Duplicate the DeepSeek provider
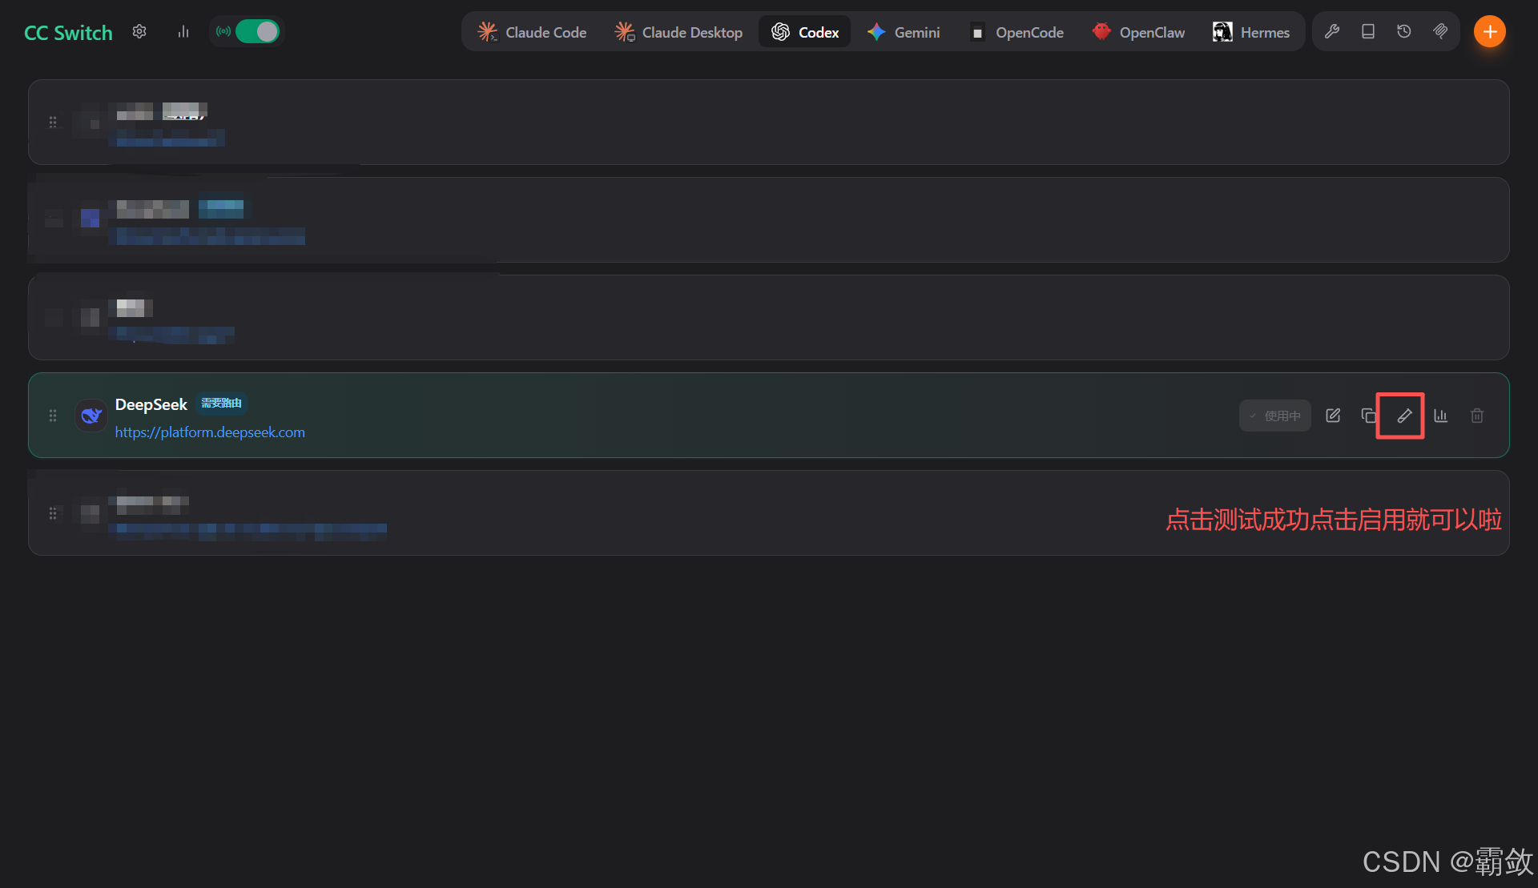This screenshot has width=1538, height=888. (x=1368, y=416)
